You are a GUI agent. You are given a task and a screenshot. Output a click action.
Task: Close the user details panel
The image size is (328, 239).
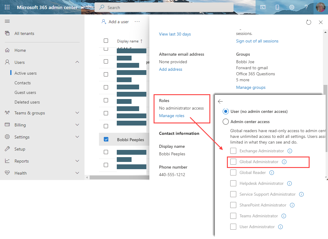click(x=321, y=22)
